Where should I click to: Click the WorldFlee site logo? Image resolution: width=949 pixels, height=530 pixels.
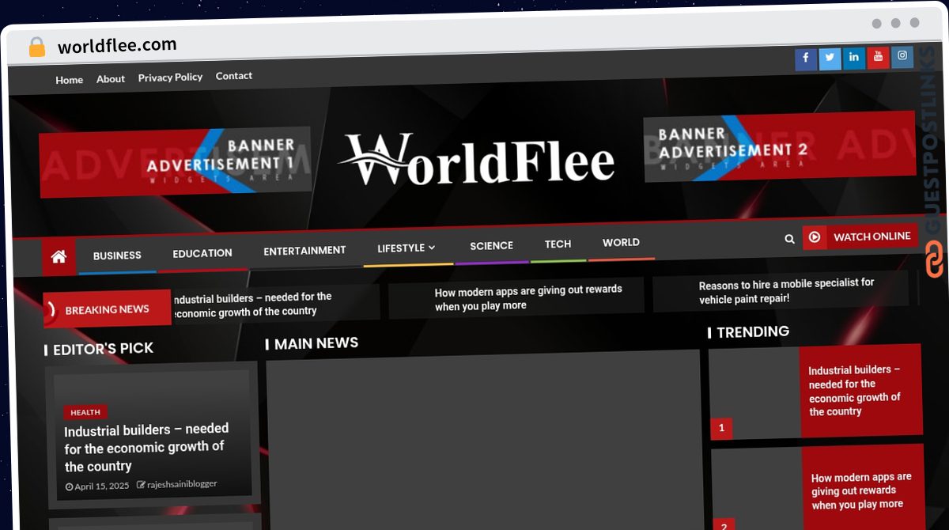pyautogui.click(x=477, y=161)
